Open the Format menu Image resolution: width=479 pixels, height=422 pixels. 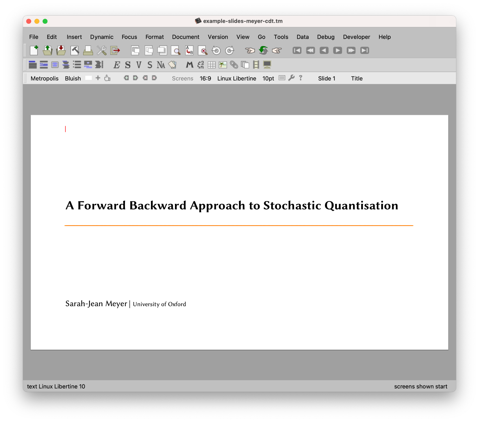click(155, 37)
